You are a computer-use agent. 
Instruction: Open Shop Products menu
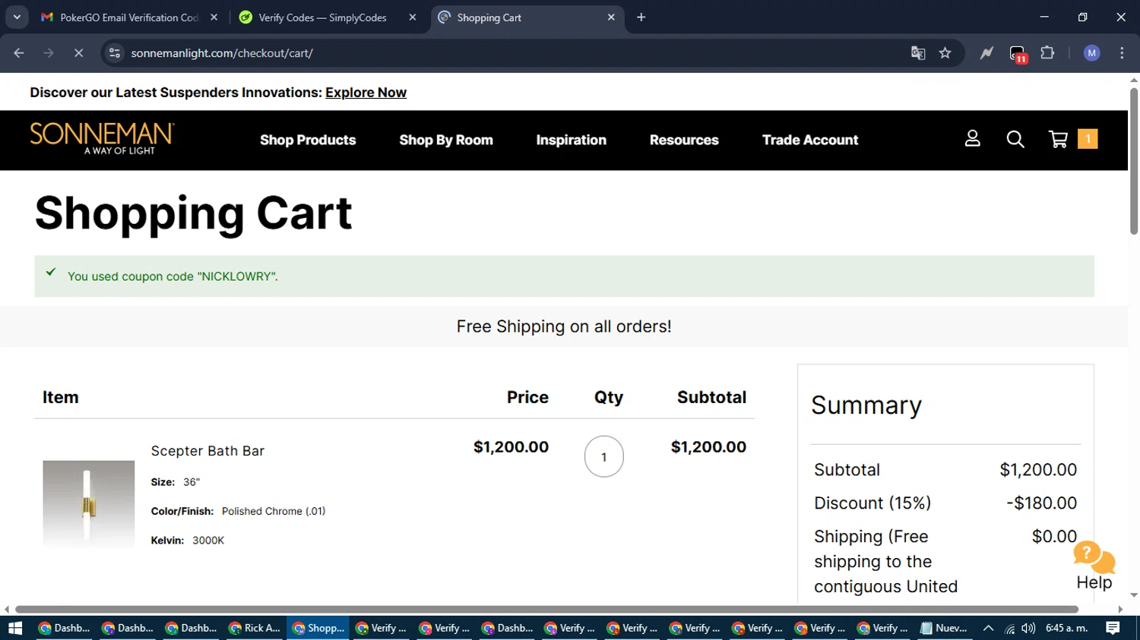308,140
